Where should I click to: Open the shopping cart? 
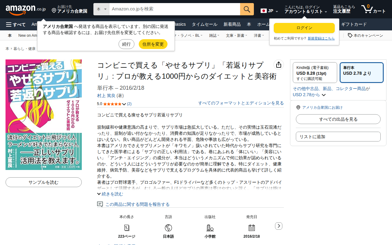click(x=373, y=9)
